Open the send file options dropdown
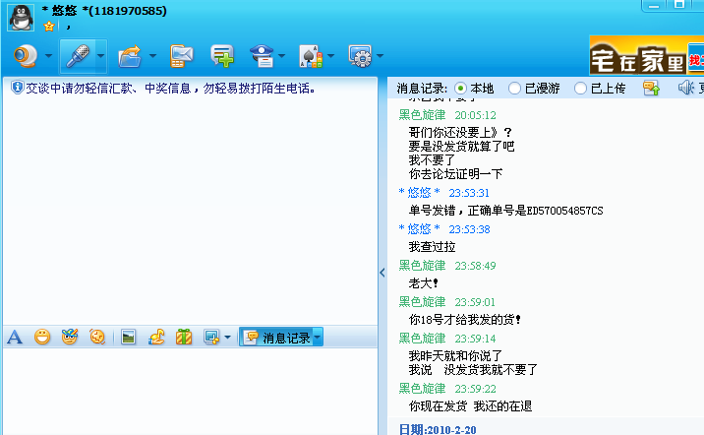704x435 pixels. click(152, 56)
